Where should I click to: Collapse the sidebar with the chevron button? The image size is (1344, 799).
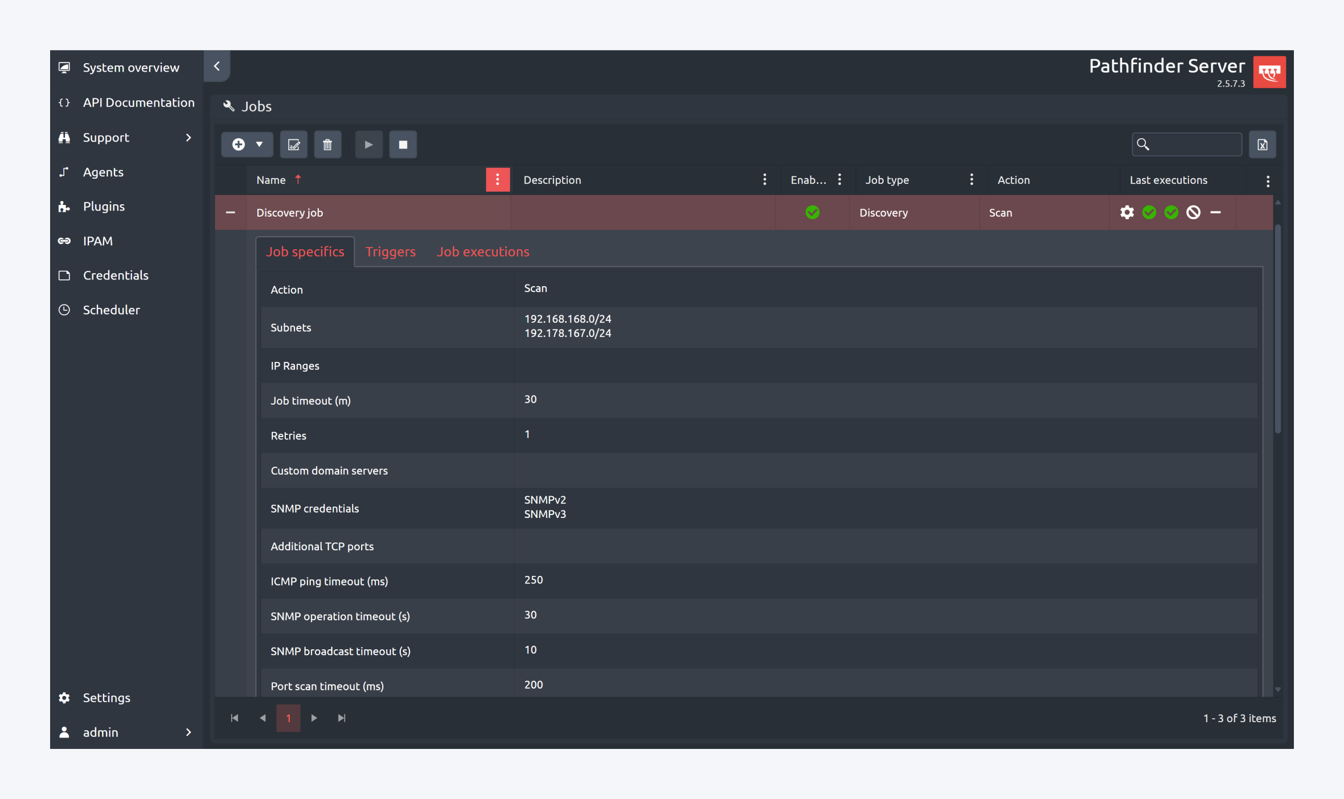[217, 67]
